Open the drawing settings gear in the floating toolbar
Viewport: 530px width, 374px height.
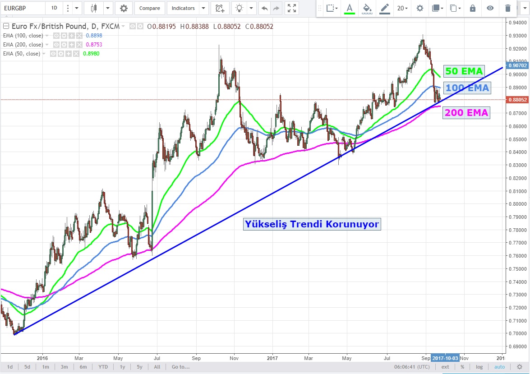tap(420, 8)
